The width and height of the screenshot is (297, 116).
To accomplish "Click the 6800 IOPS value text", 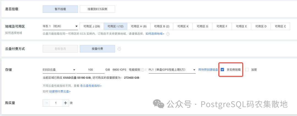I will point(119,70).
